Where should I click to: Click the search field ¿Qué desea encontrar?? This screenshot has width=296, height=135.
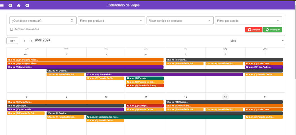click(x=39, y=21)
